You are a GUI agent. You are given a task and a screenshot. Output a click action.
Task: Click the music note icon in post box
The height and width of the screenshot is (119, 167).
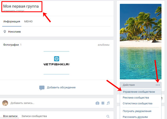click(108, 103)
